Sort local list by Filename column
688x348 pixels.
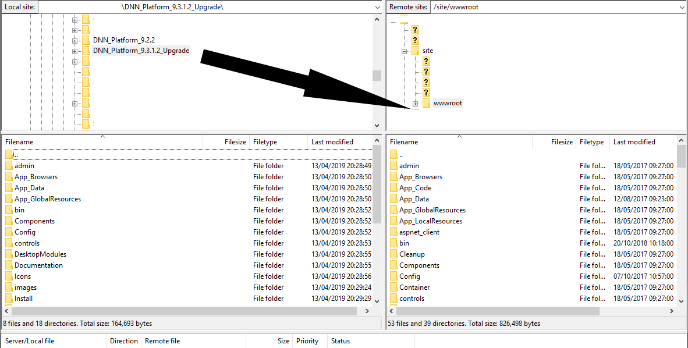click(102, 142)
